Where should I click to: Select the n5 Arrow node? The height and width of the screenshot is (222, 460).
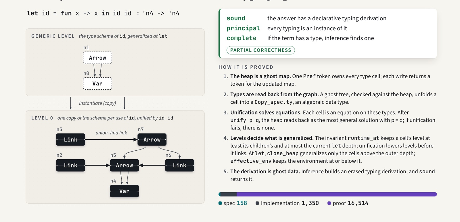124,165
